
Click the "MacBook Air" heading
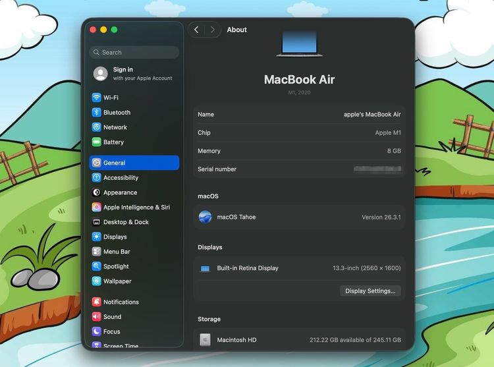[x=299, y=79]
